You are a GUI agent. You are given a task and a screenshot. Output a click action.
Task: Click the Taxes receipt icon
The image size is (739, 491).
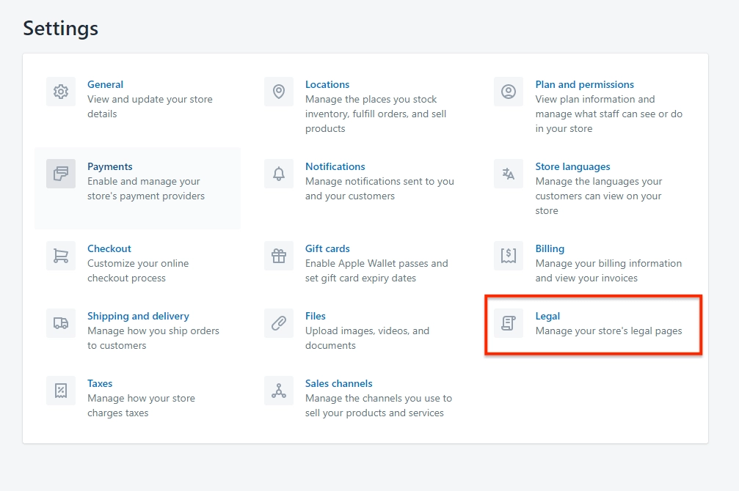pyautogui.click(x=61, y=391)
